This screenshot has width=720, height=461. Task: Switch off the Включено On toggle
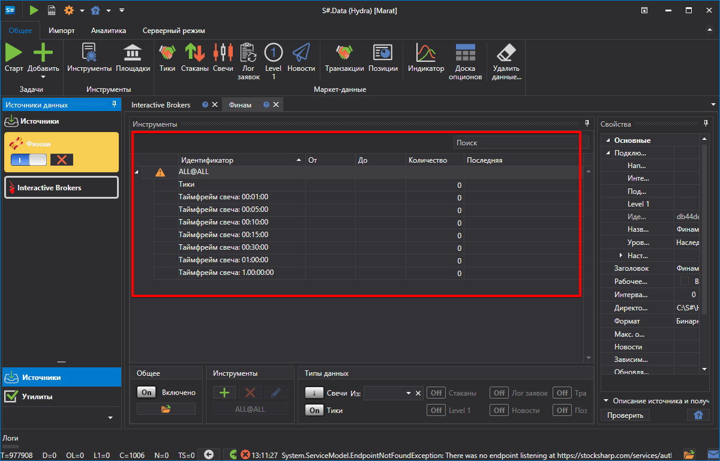(x=146, y=393)
